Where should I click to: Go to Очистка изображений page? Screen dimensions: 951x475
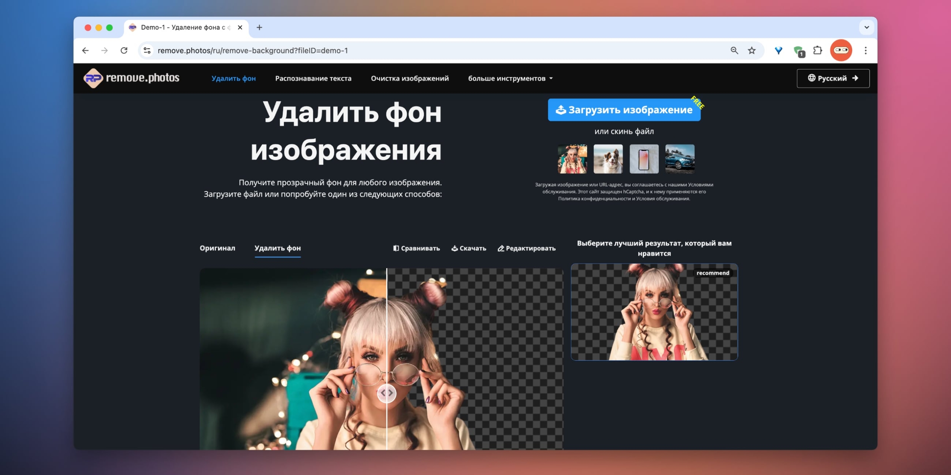(410, 78)
